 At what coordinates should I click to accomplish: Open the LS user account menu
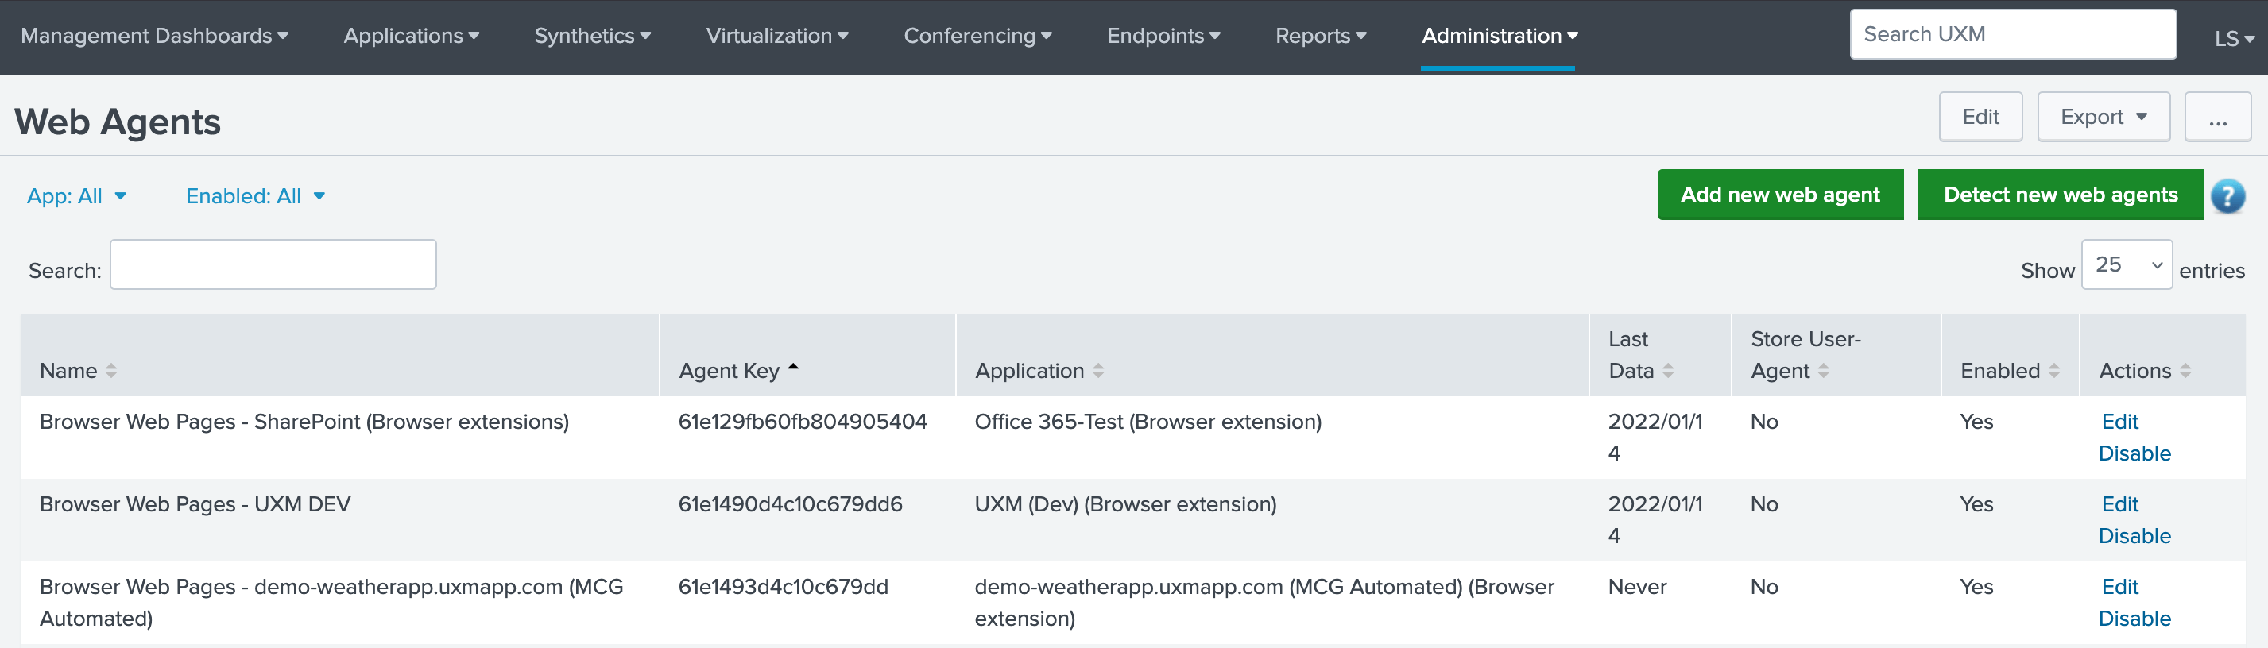click(2233, 39)
